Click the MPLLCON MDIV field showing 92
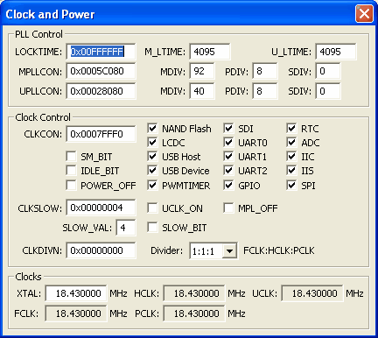 pos(202,71)
